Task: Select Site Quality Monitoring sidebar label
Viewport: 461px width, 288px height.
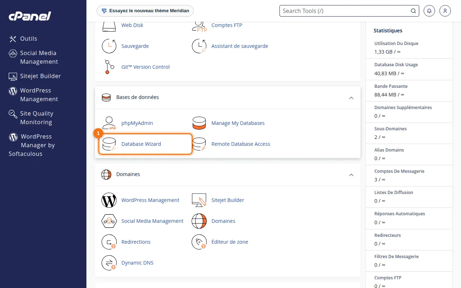Action: 37,118
